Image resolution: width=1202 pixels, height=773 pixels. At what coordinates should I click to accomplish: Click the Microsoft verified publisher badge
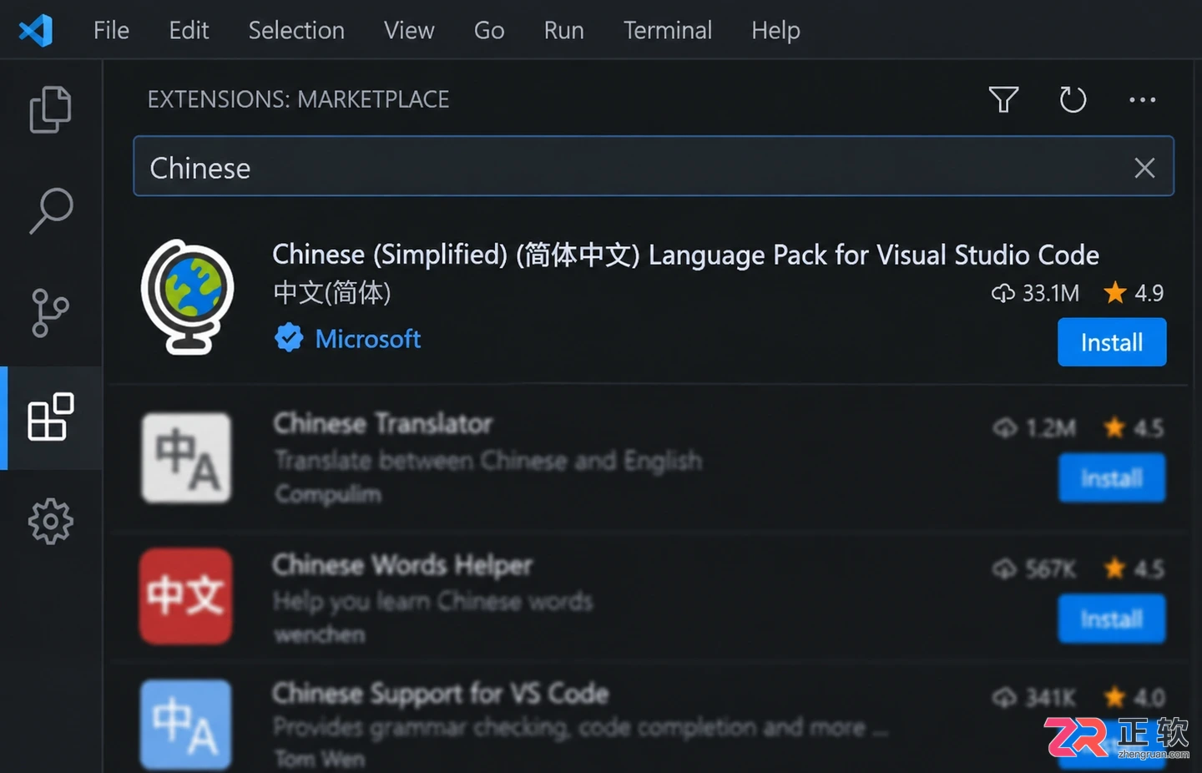(x=289, y=338)
